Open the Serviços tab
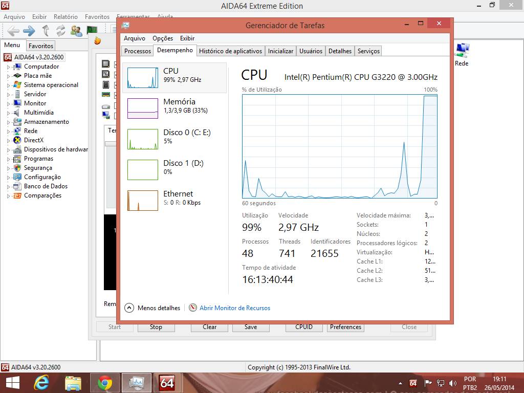 (368, 51)
